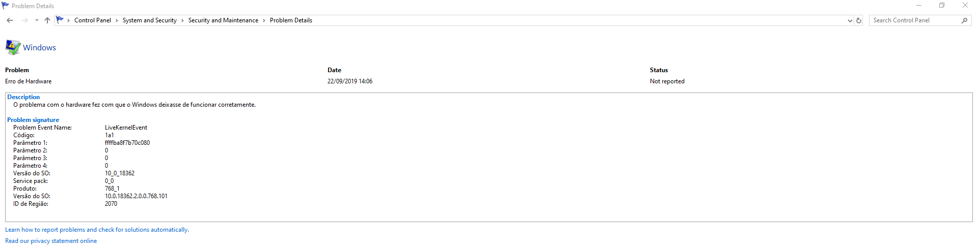Click the Windows problem report icon
The height and width of the screenshot is (248, 978).
(13, 47)
